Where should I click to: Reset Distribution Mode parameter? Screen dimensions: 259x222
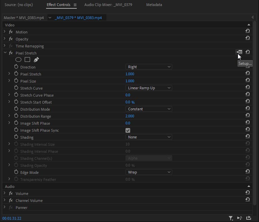click(247, 108)
